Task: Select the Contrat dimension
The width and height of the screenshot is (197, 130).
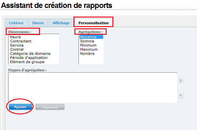Action: pos(34,49)
